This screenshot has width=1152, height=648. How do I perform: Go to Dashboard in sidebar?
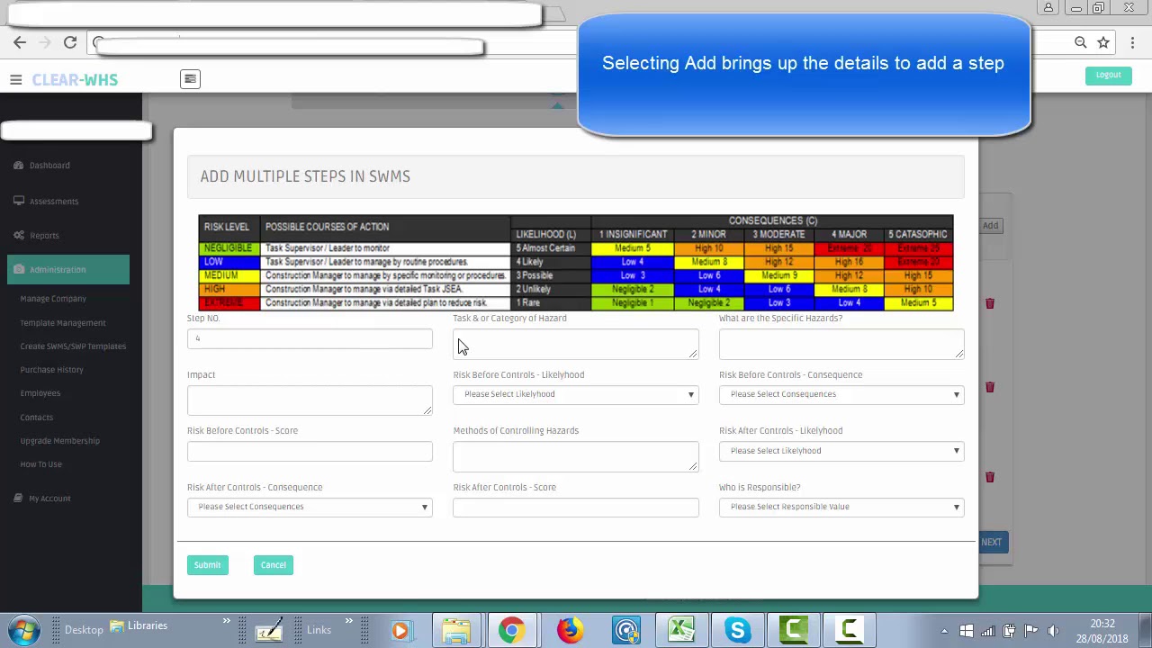point(49,165)
